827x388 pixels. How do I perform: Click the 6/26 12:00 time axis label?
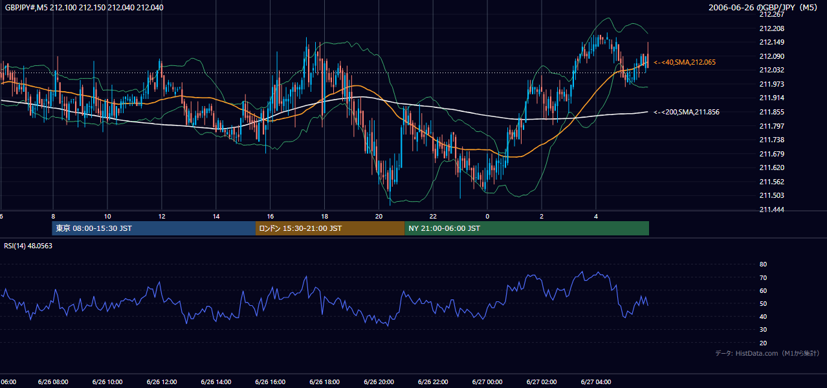(162, 382)
